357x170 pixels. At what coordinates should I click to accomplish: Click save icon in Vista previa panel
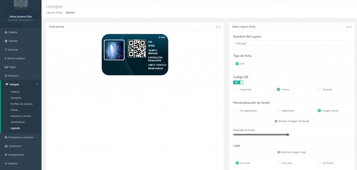(x=217, y=27)
